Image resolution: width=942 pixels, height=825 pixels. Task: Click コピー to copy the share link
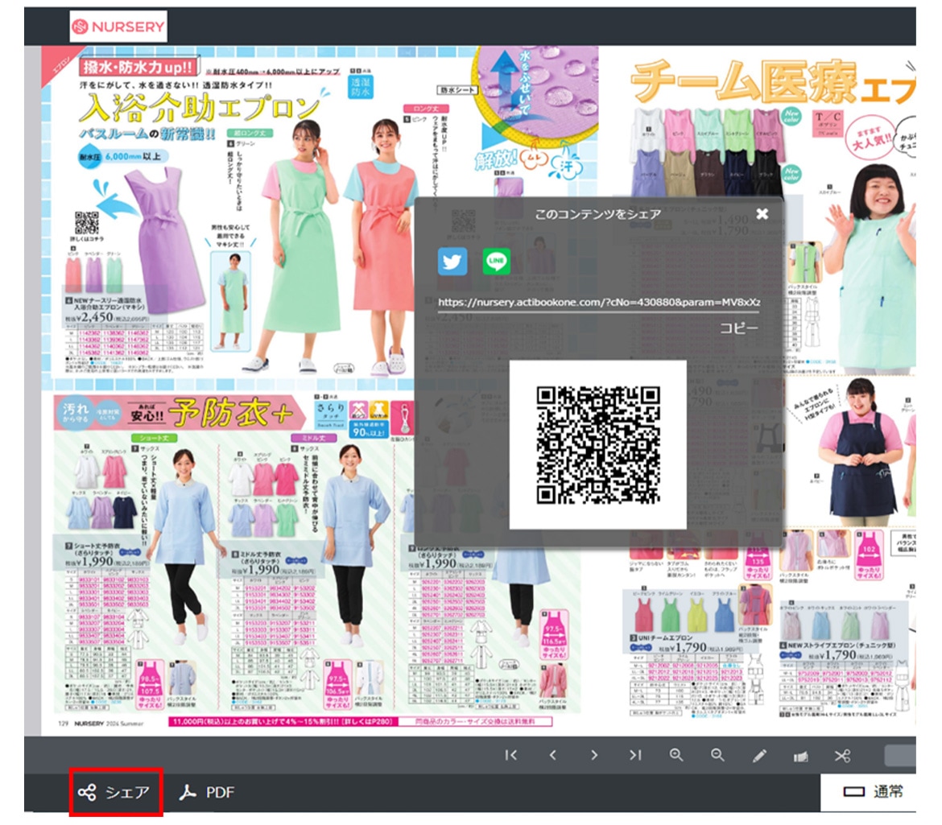point(739,328)
